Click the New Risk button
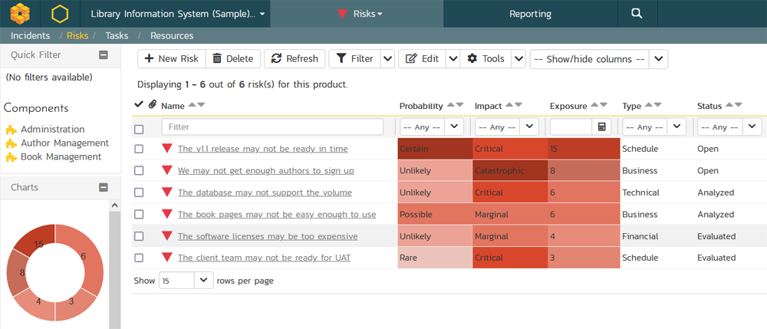The width and height of the screenshot is (767, 329). tap(171, 59)
